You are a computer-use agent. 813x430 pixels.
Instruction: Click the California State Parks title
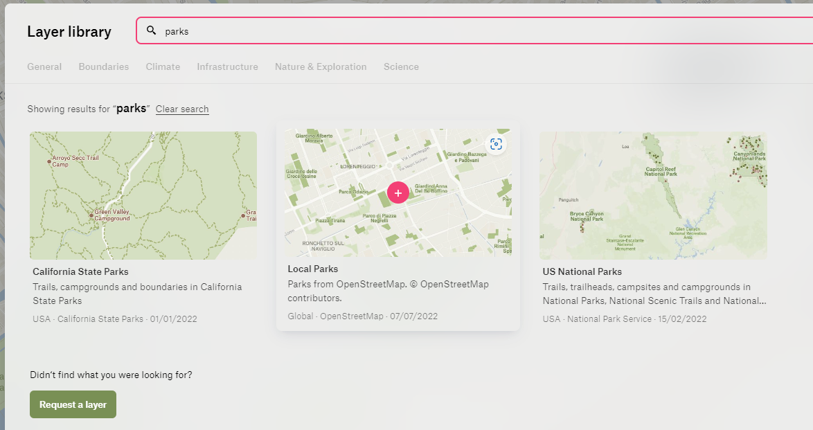(x=80, y=271)
